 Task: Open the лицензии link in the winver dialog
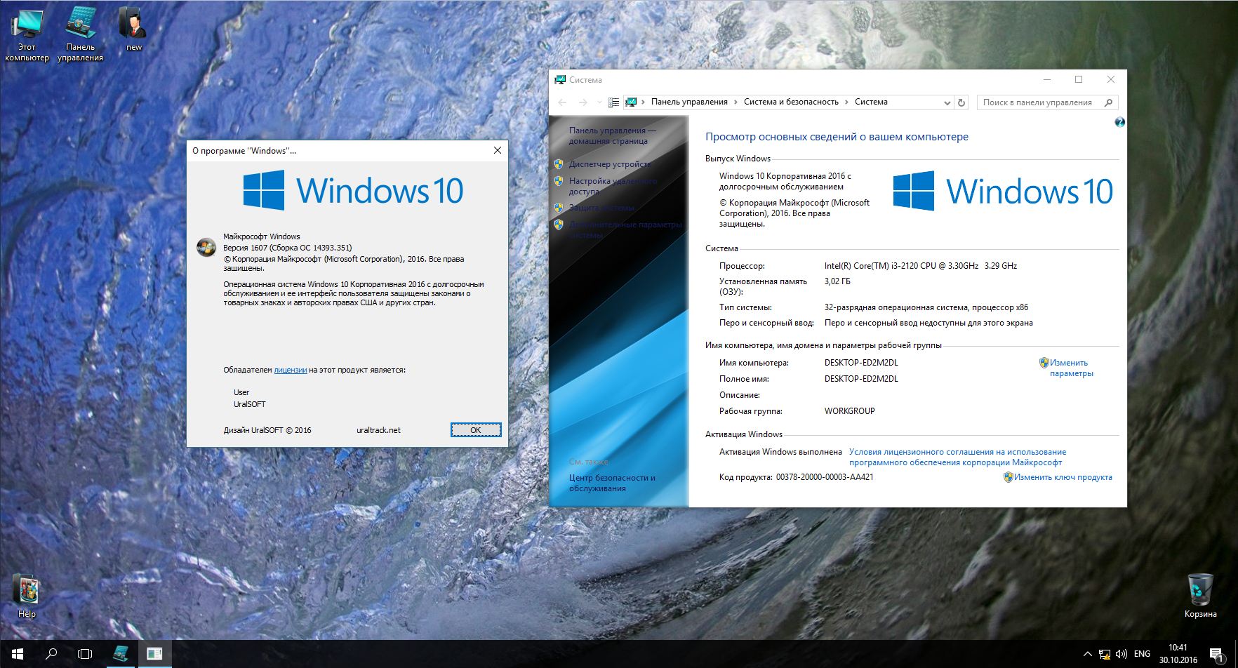(x=291, y=370)
